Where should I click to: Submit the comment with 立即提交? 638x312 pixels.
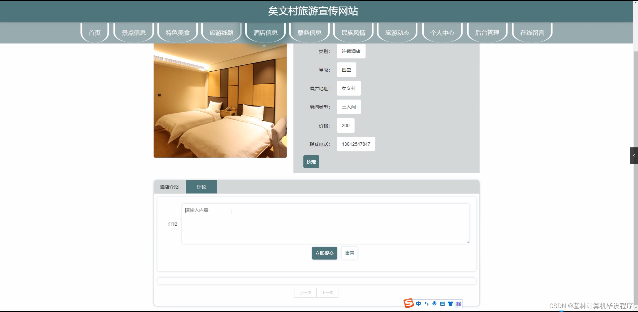click(x=324, y=253)
